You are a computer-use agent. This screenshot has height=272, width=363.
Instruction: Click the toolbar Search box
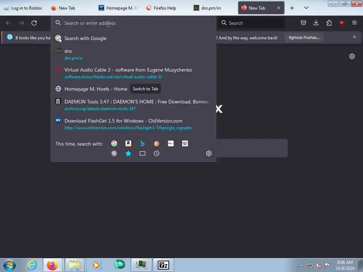point(252,23)
